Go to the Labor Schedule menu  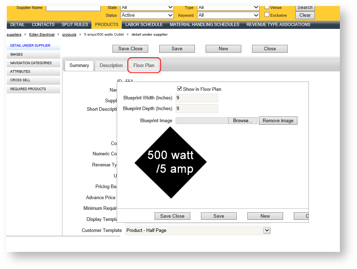144,25
